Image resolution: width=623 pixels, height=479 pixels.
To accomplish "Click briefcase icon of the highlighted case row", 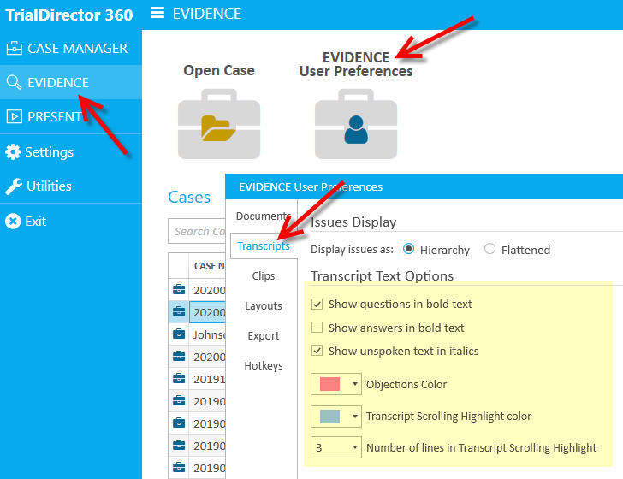I will (179, 312).
